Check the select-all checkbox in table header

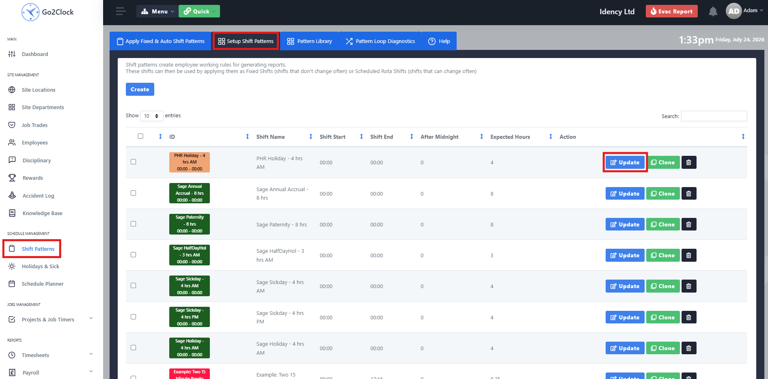pyautogui.click(x=140, y=136)
